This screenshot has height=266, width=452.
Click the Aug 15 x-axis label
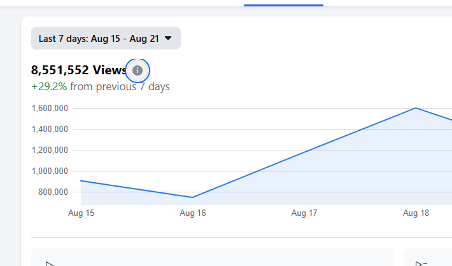click(x=81, y=213)
